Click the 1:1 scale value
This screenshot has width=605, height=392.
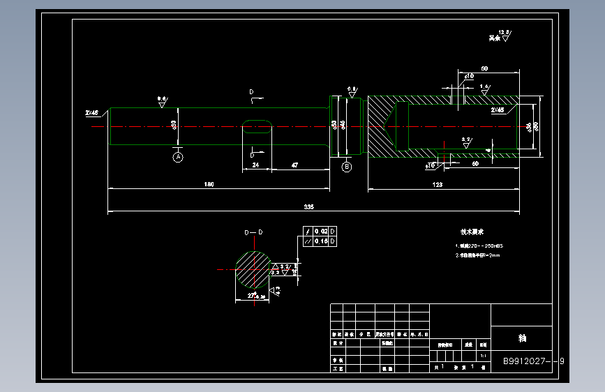(x=483, y=356)
